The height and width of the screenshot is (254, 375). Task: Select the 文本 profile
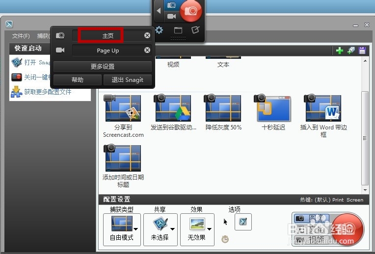[223, 62]
